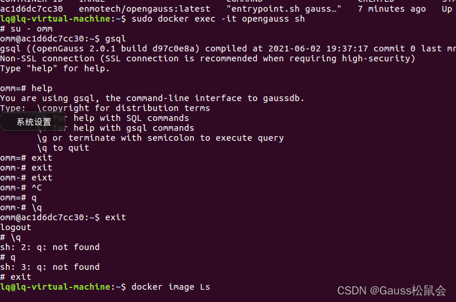Screen dimensions: 456x302
Task: Click the '^C' interrupt line
Action: 21,188
